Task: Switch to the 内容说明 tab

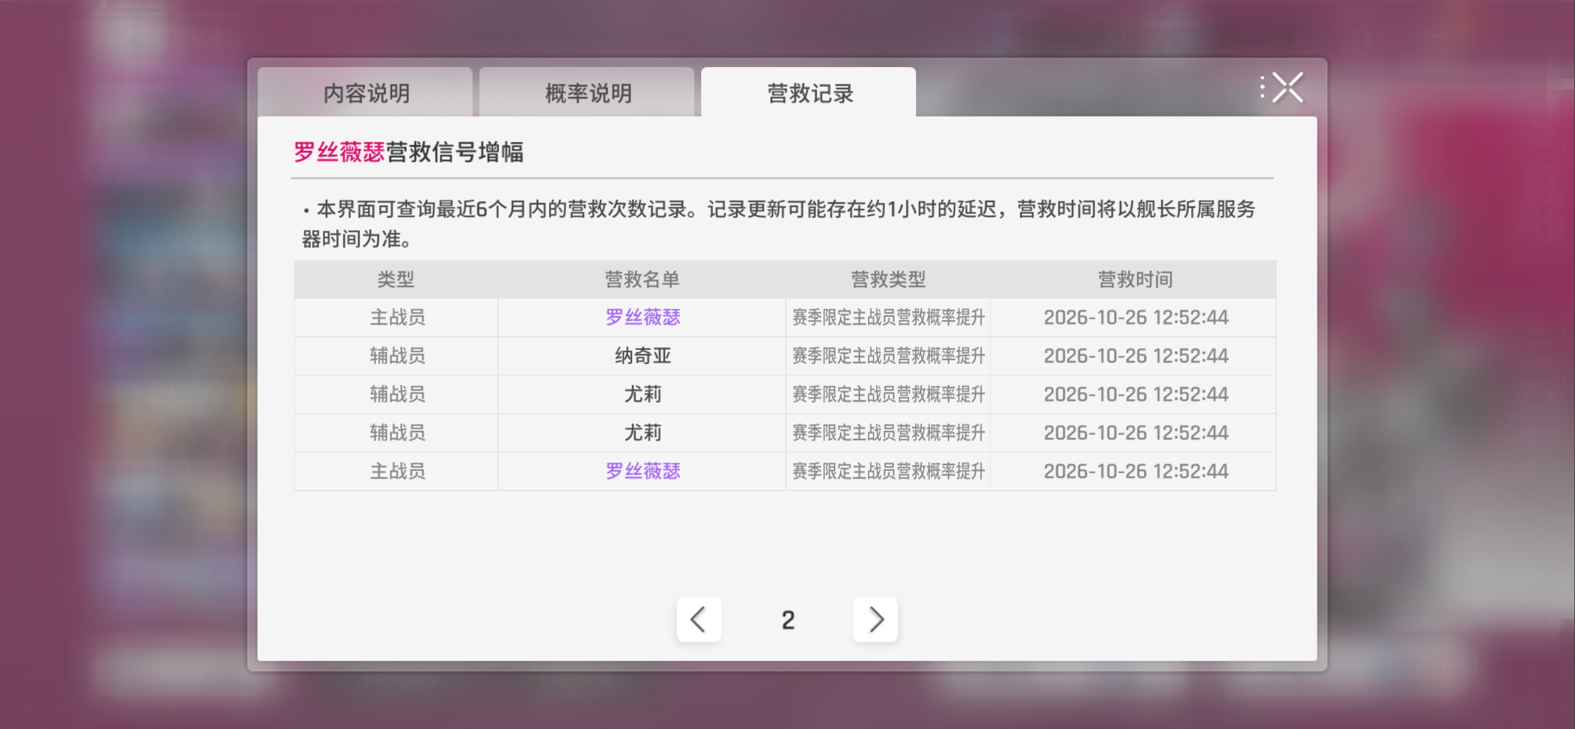Action: pos(365,92)
